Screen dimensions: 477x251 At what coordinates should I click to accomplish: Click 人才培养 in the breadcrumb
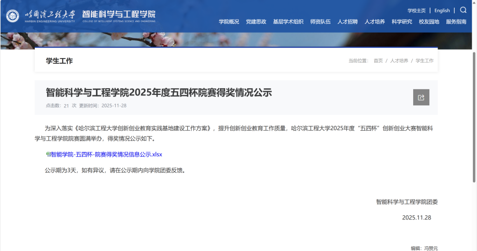pos(399,61)
